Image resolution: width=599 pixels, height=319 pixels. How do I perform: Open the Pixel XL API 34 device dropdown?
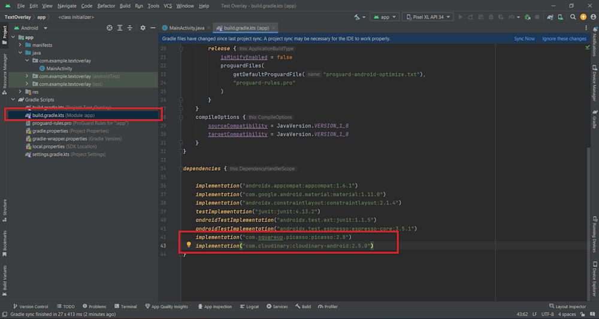click(x=428, y=17)
